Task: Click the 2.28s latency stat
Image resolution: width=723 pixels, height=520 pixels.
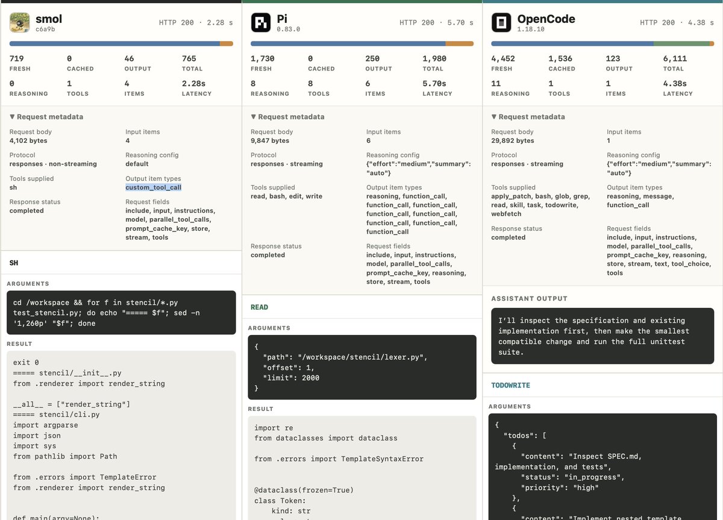Action: 197,88
